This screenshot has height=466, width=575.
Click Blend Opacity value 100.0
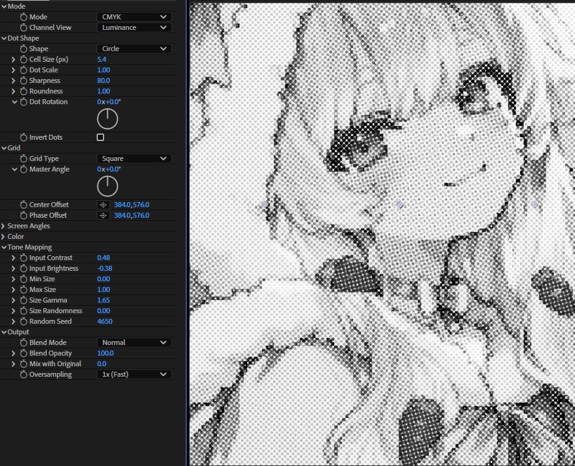(105, 353)
